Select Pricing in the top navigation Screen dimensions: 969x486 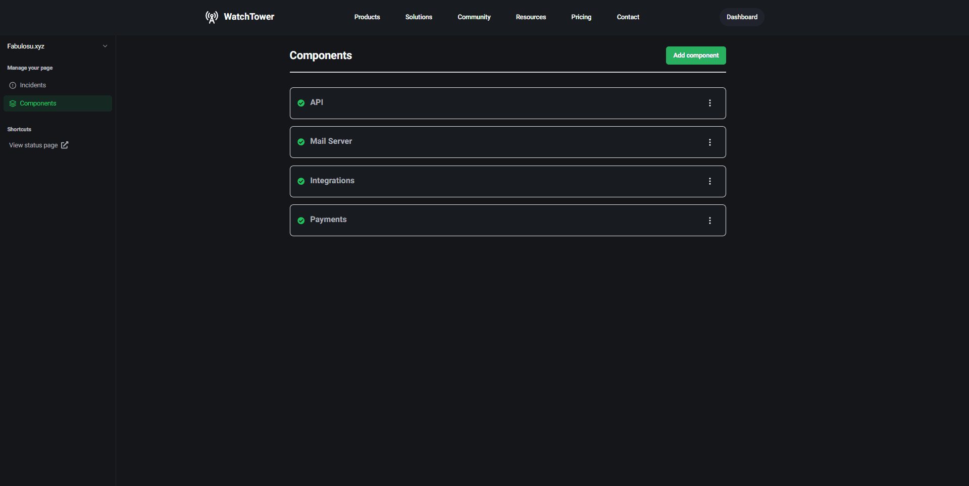coord(581,17)
